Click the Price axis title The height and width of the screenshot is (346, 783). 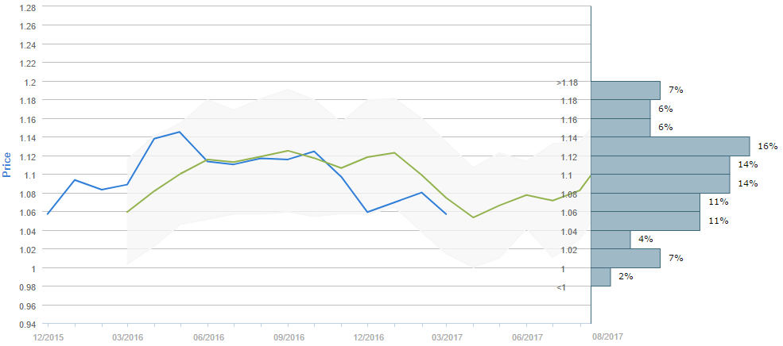(7, 163)
